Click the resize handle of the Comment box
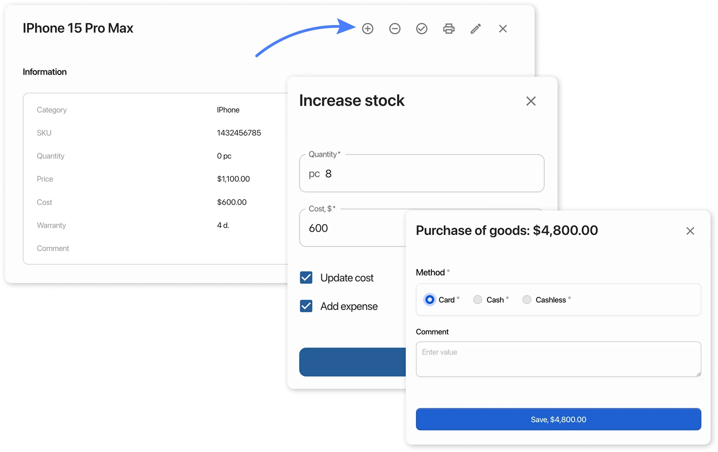 [698, 374]
